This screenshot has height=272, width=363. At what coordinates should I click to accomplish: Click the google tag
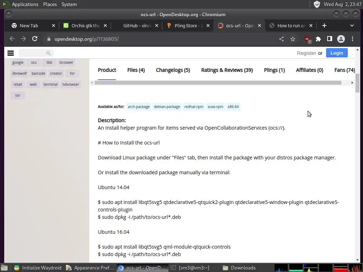[x=18, y=62]
